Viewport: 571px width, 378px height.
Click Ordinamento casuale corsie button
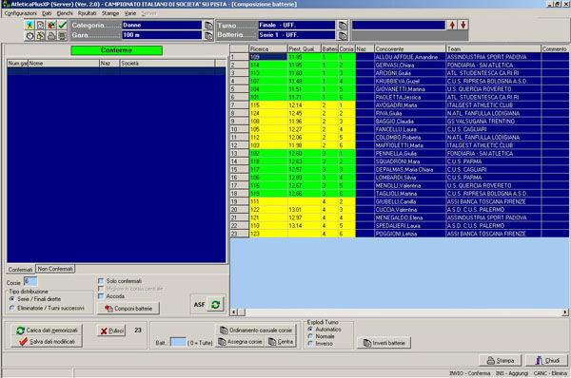pos(256,330)
